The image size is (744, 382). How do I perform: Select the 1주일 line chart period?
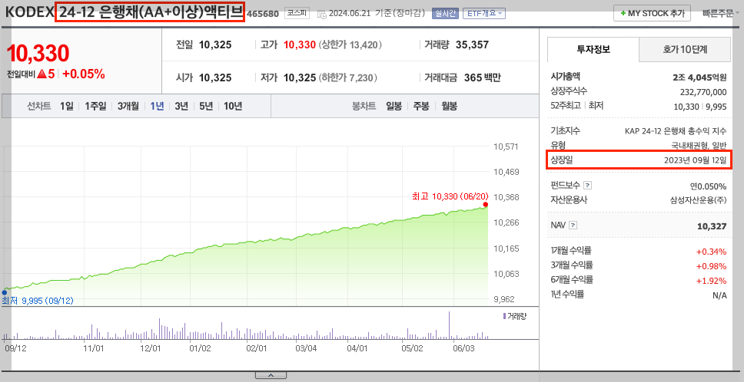tap(95, 106)
